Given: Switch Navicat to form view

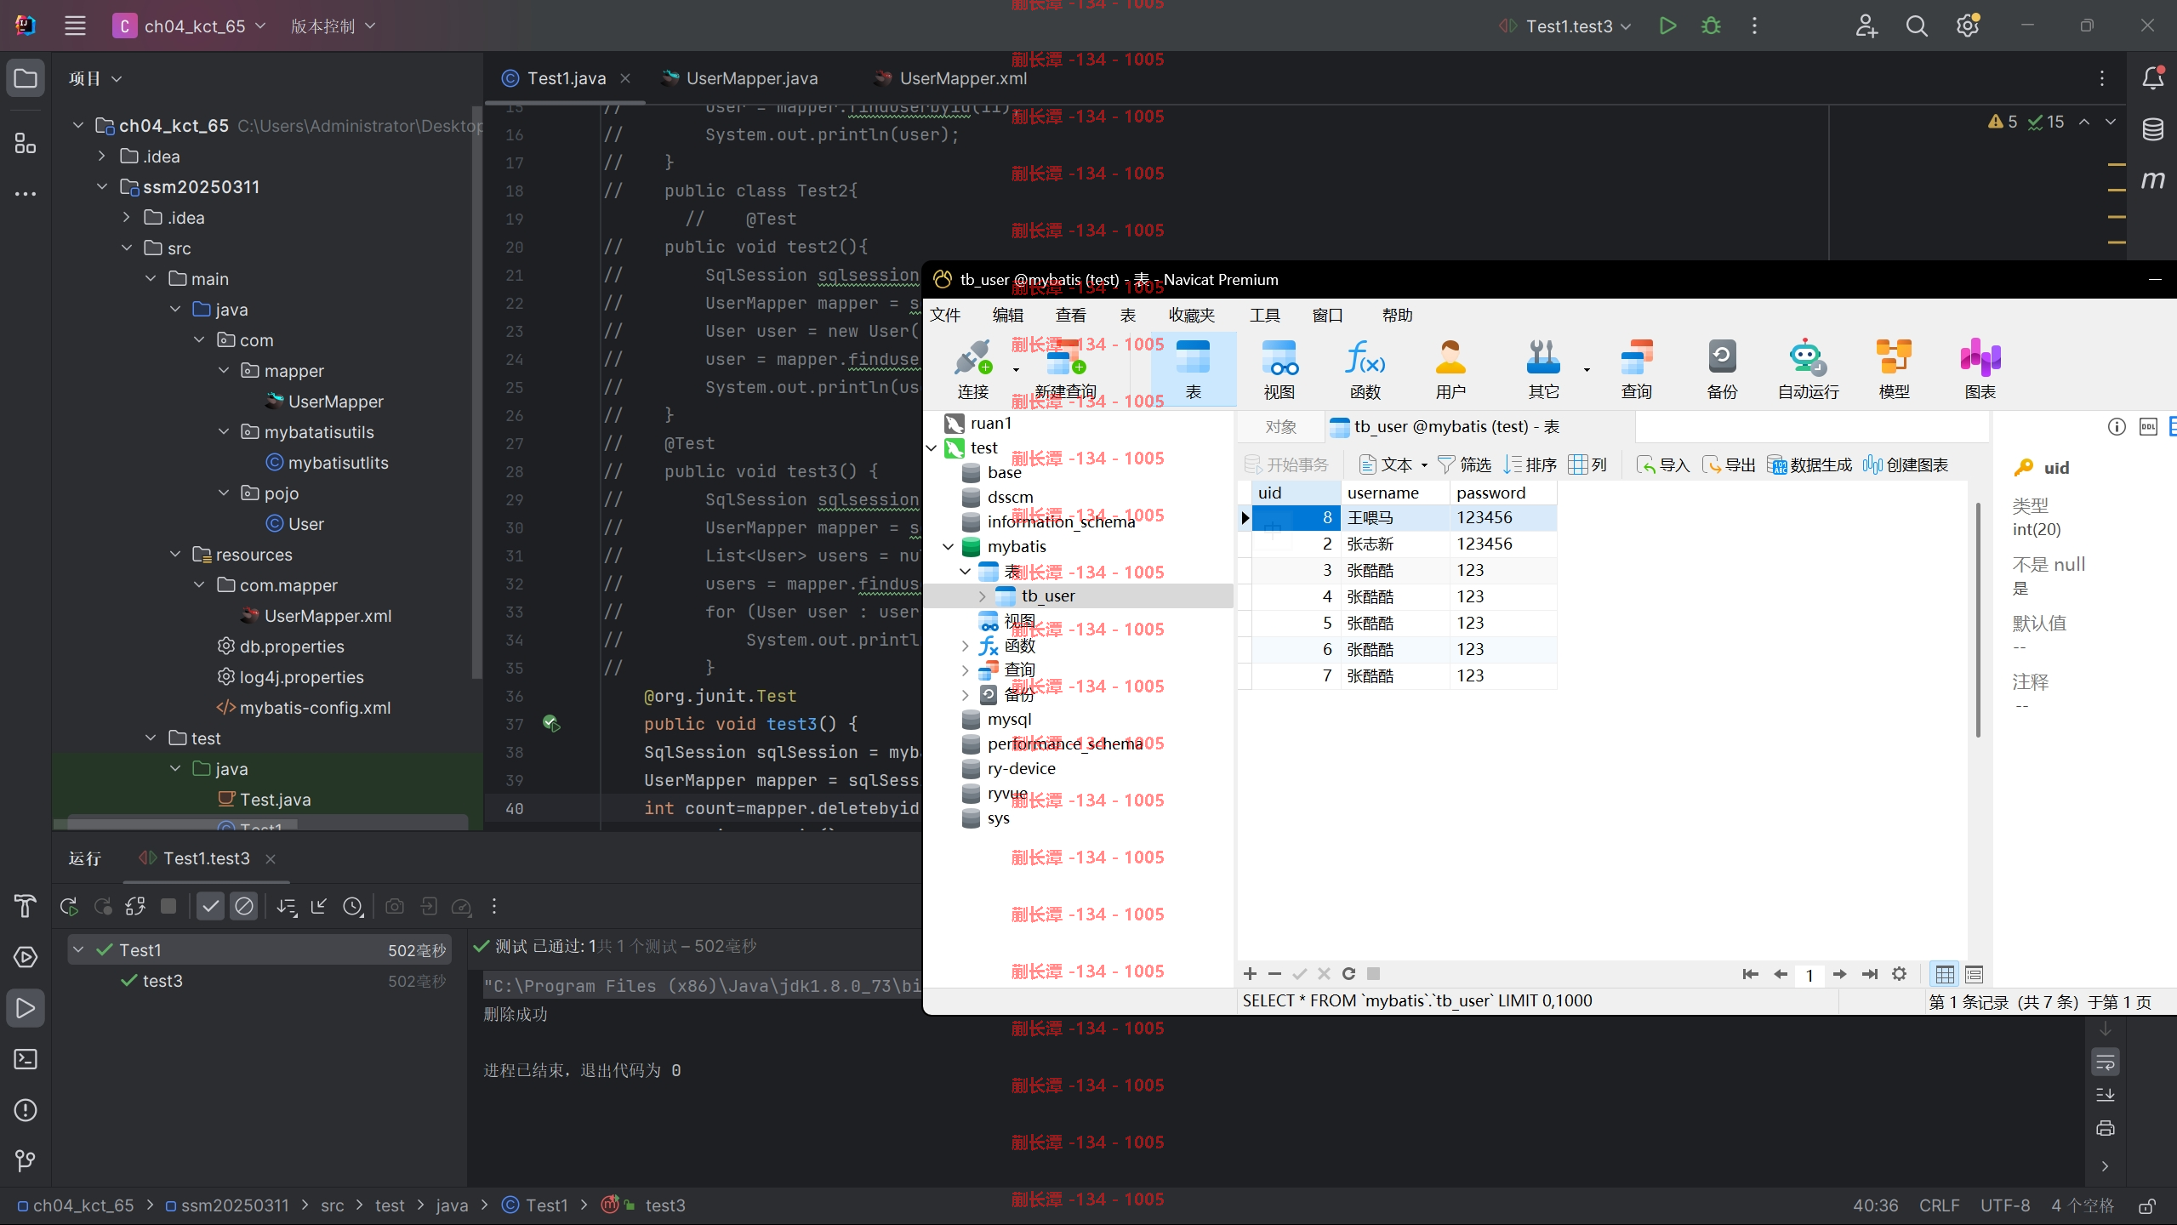Looking at the screenshot, I should 1975,975.
